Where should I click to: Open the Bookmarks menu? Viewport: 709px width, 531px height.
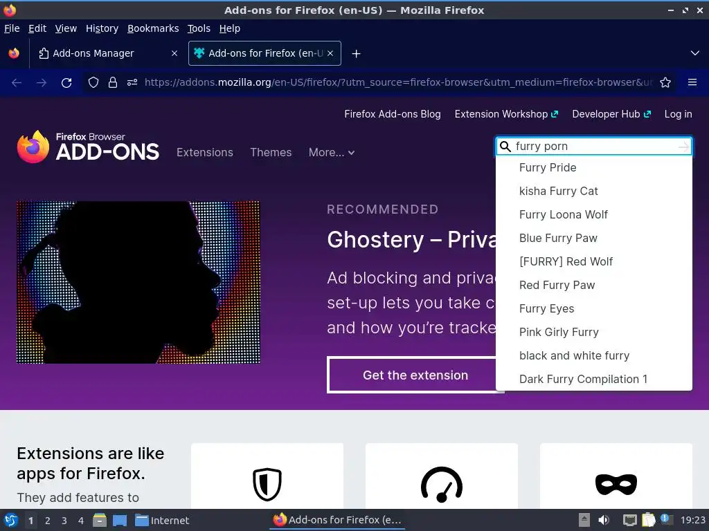(x=153, y=28)
